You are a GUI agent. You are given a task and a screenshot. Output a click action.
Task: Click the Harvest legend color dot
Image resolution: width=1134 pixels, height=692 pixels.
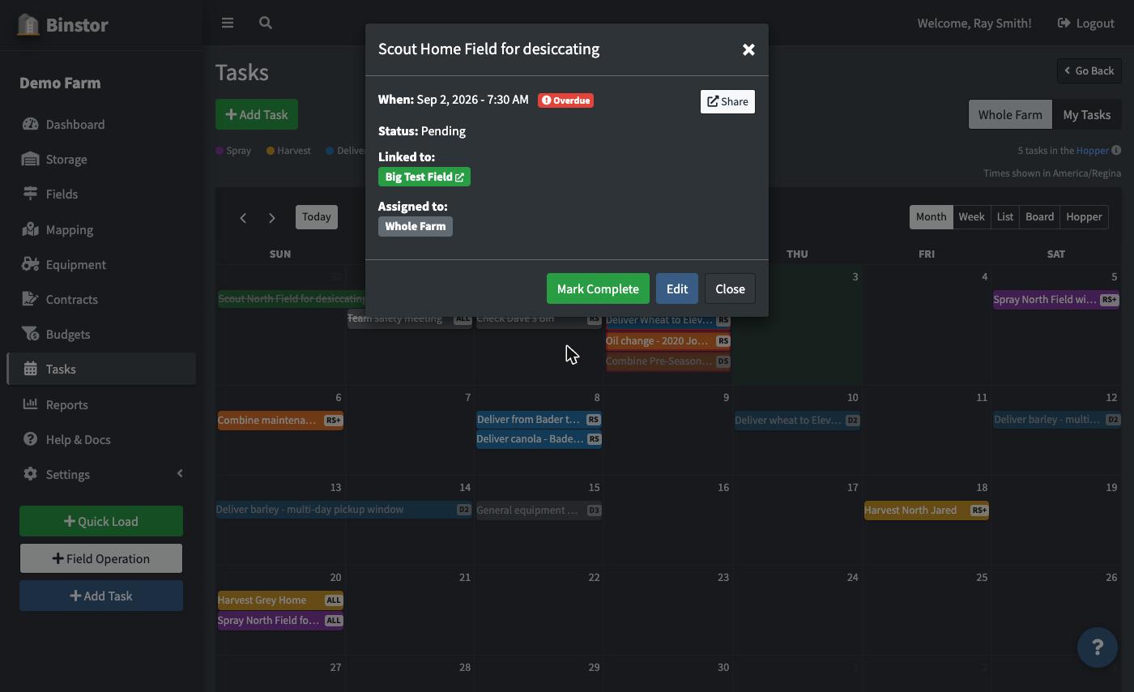tap(271, 150)
